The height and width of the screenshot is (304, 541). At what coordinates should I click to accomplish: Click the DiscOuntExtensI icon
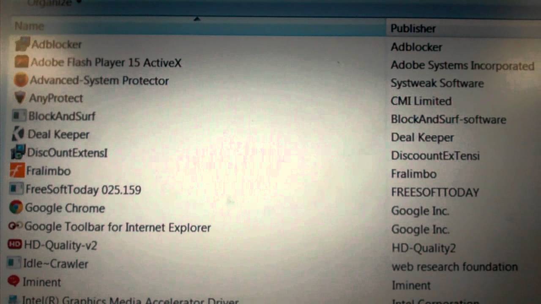click(x=18, y=152)
